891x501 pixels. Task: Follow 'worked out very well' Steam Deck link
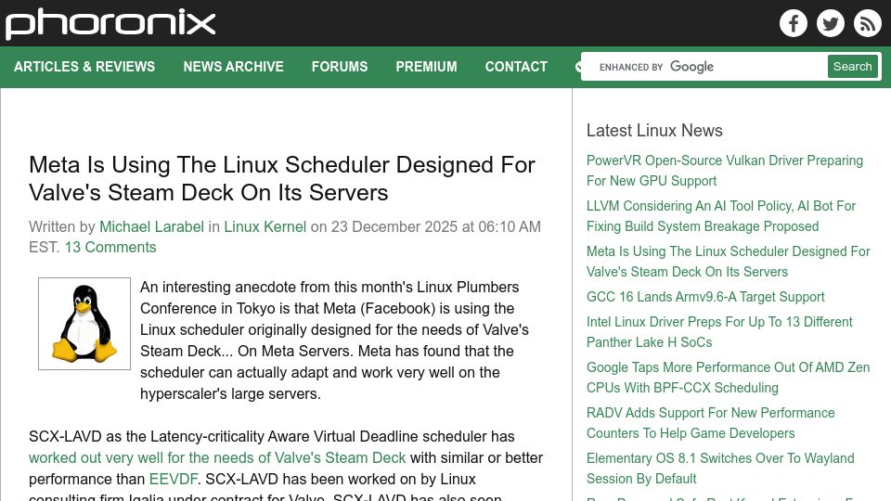tap(217, 457)
